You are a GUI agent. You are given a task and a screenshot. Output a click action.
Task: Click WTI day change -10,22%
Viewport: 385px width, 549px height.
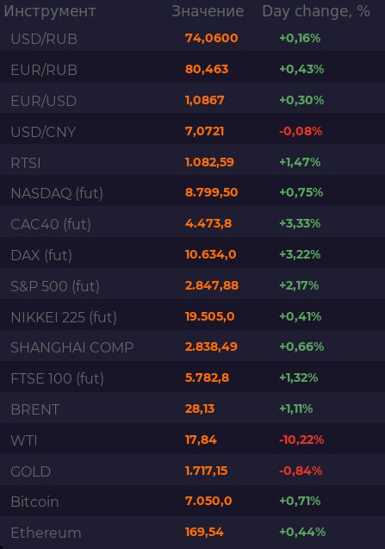pyautogui.click(x=301, y=440)
